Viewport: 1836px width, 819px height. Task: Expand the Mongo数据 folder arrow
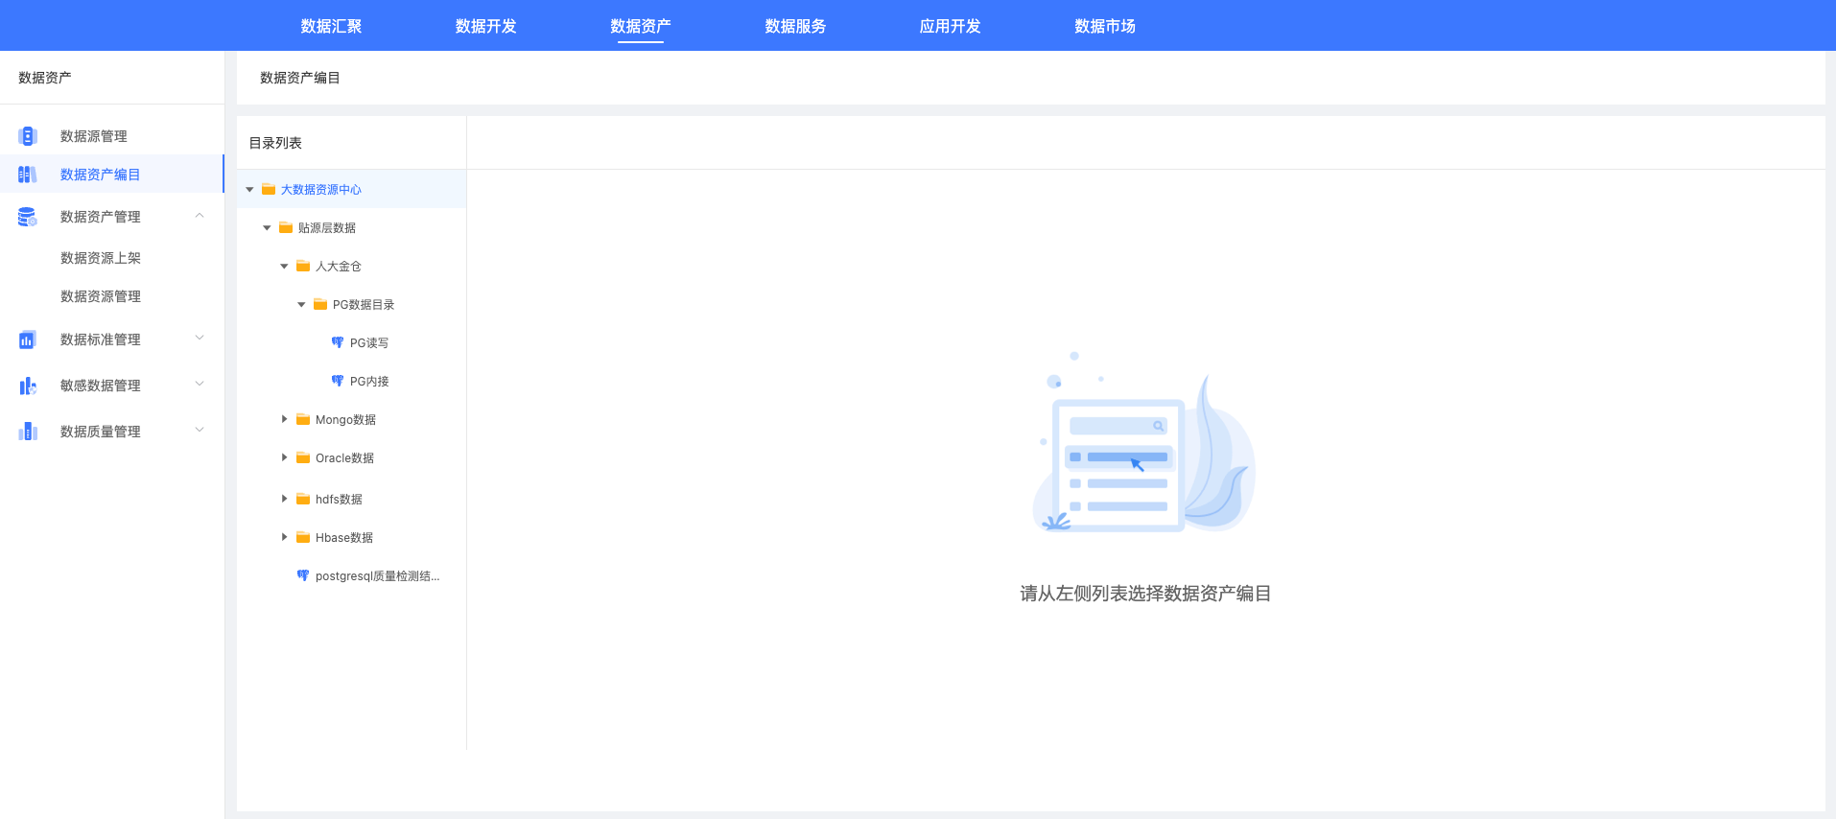coord(284,419)
